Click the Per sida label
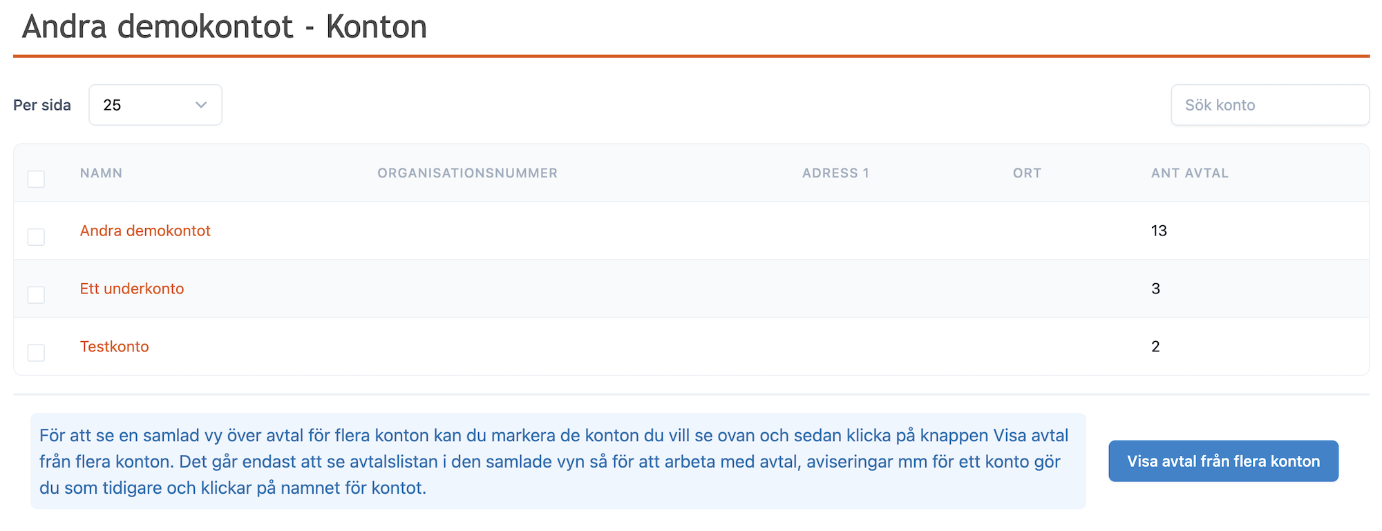This screenshot has height=531, width=1382. tap(42, 105)
